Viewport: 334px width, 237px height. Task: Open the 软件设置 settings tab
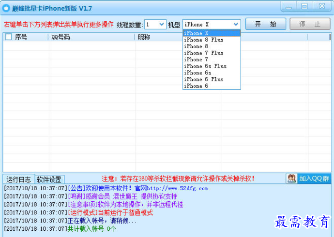point(49,180)
